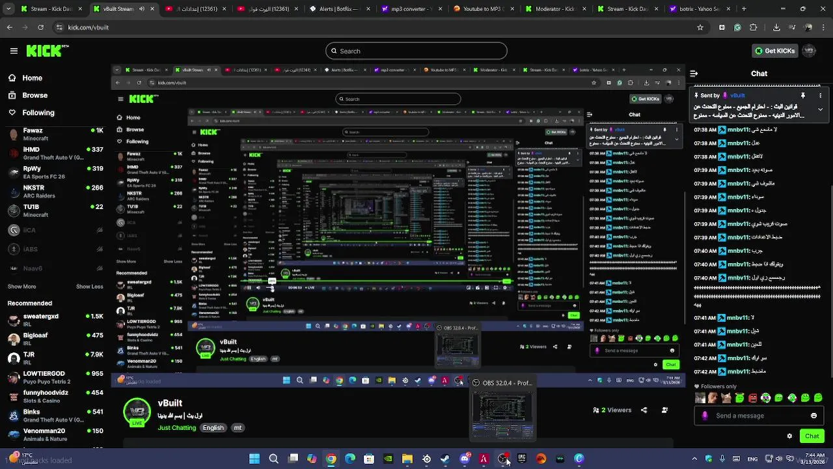Image resolution: width=833 pixels, height=469 pixels.
Task: Open recommended channel Binks
Action: pos(55,416)
